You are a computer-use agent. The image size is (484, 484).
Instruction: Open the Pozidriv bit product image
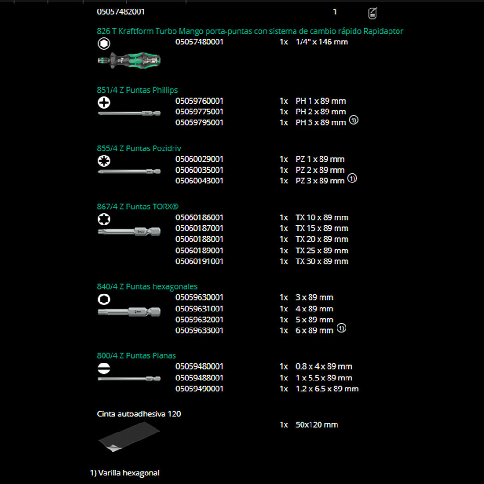point(129,172)
